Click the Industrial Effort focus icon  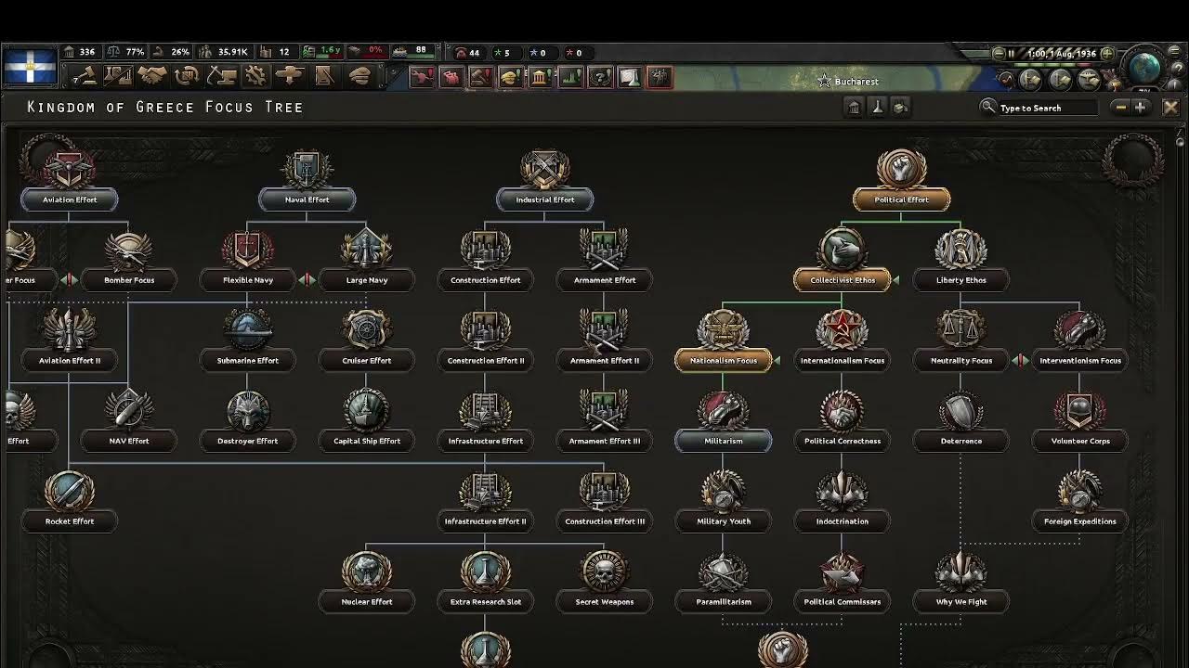click(544, 167)
